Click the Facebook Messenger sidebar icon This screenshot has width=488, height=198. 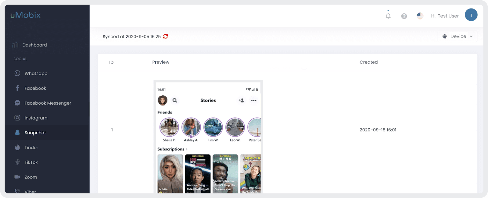17,103
